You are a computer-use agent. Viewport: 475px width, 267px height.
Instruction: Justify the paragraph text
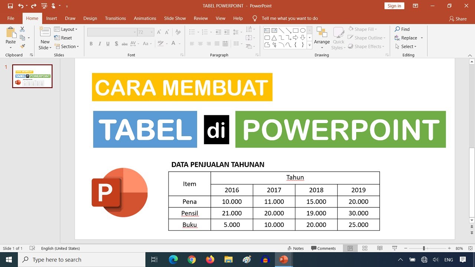pyautogui.click(x=217, y=44)
